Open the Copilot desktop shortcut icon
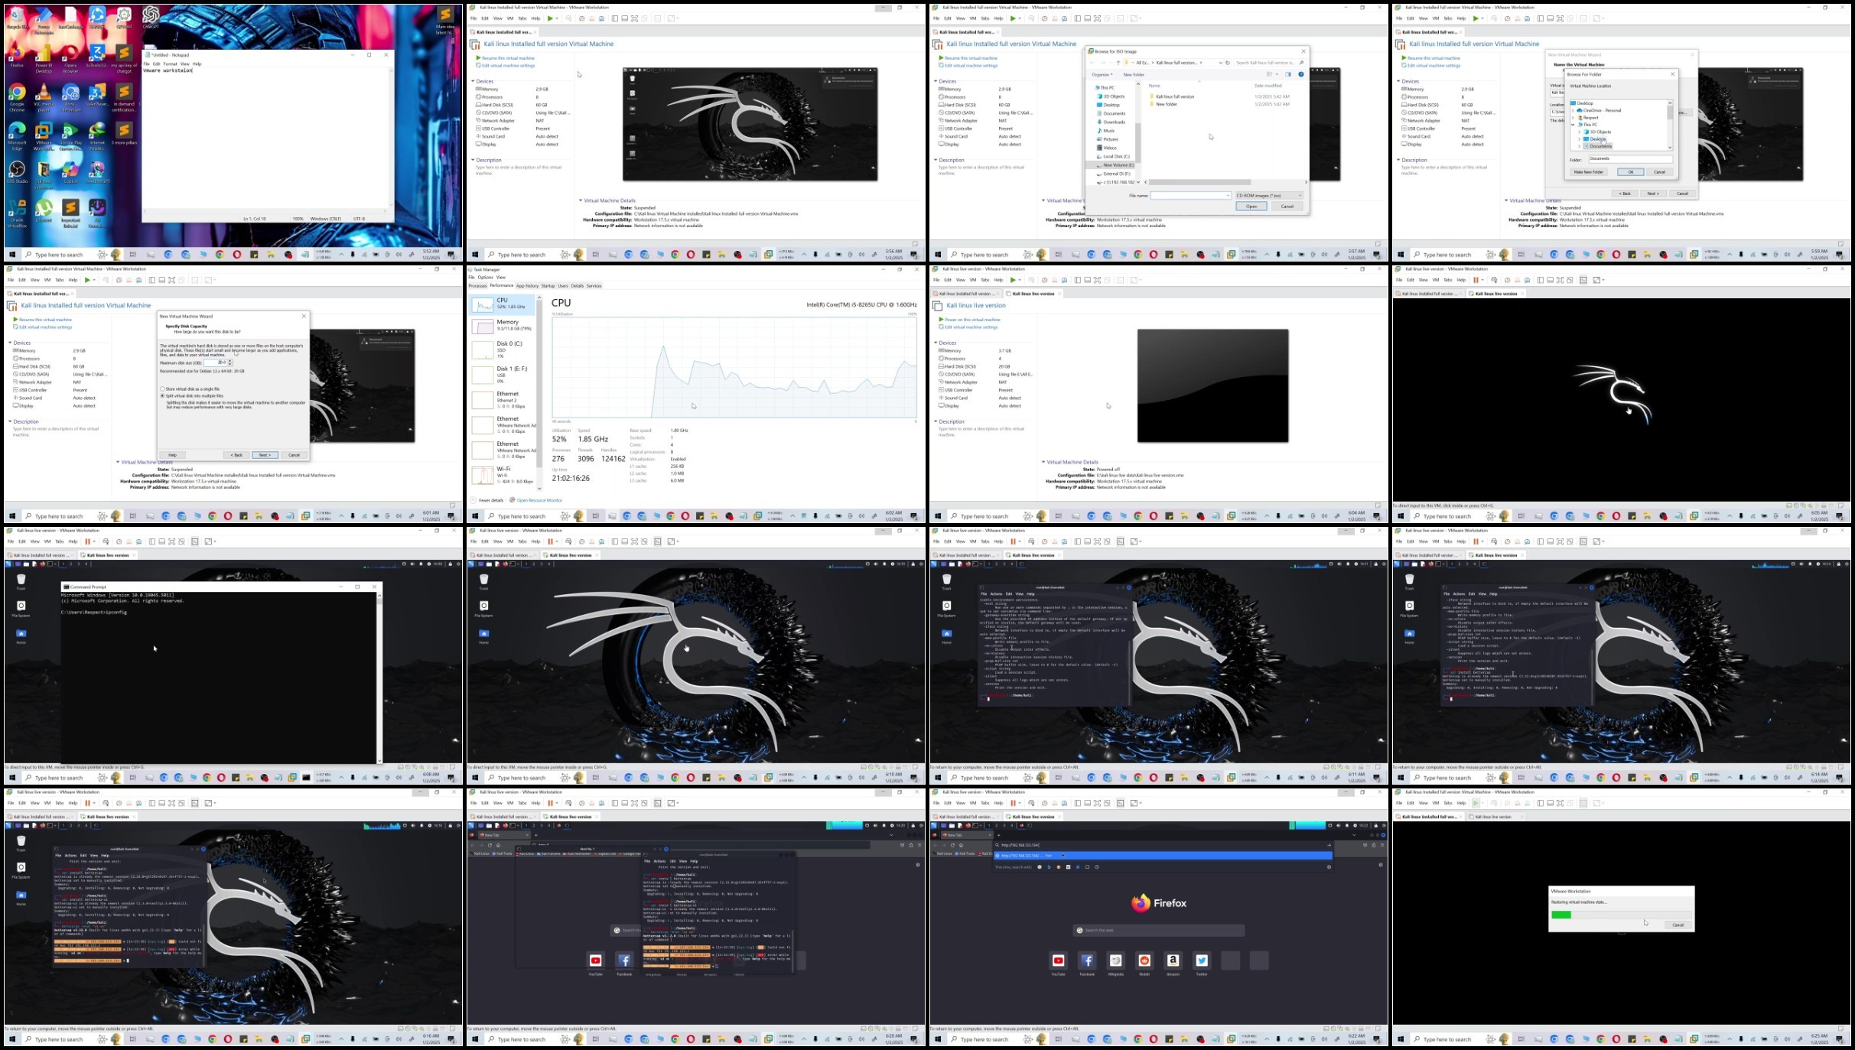This screenshot has width=1855, height=1050. 70,171
